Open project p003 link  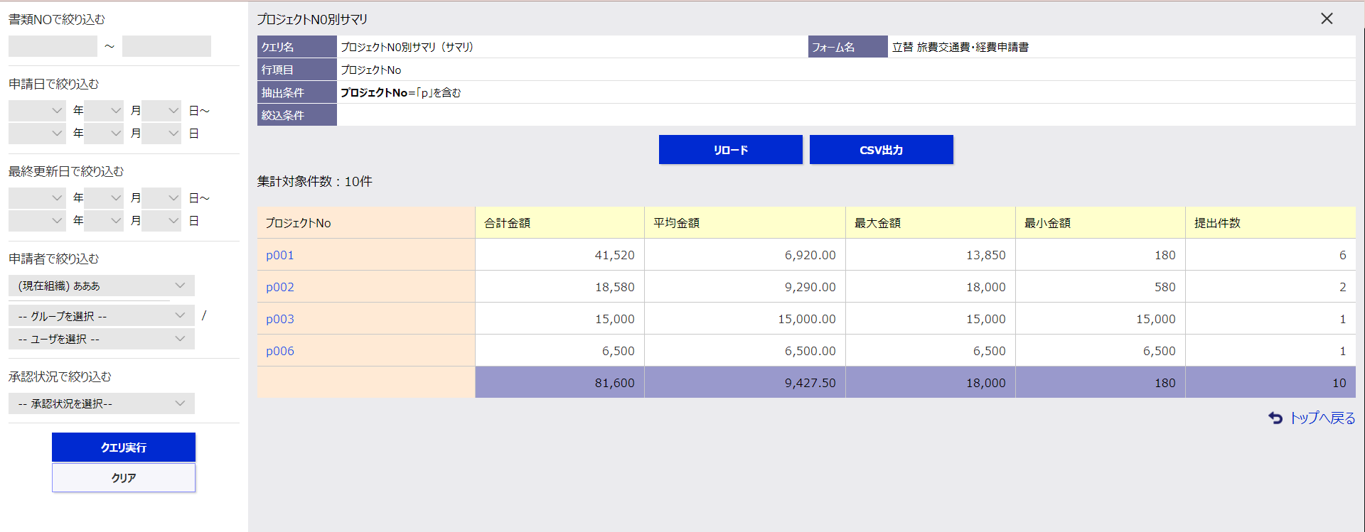(x=280, y=319)
